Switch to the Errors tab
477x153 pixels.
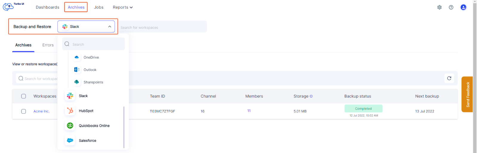tap(48, 45)
